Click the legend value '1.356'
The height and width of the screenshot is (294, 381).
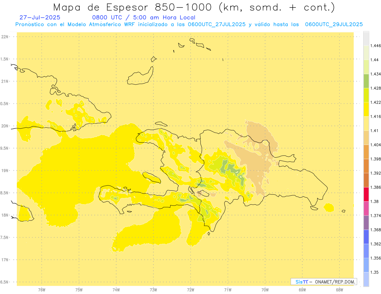[375, 258]
